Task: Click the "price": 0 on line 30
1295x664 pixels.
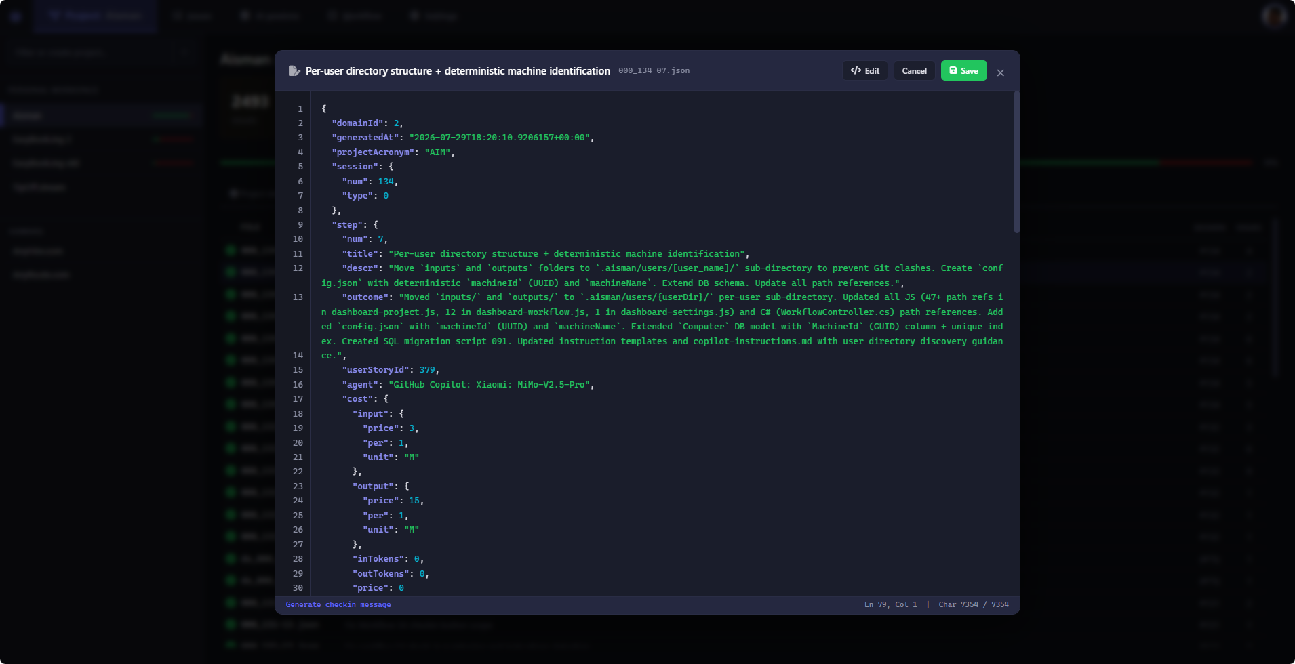Action: [378, 588]
